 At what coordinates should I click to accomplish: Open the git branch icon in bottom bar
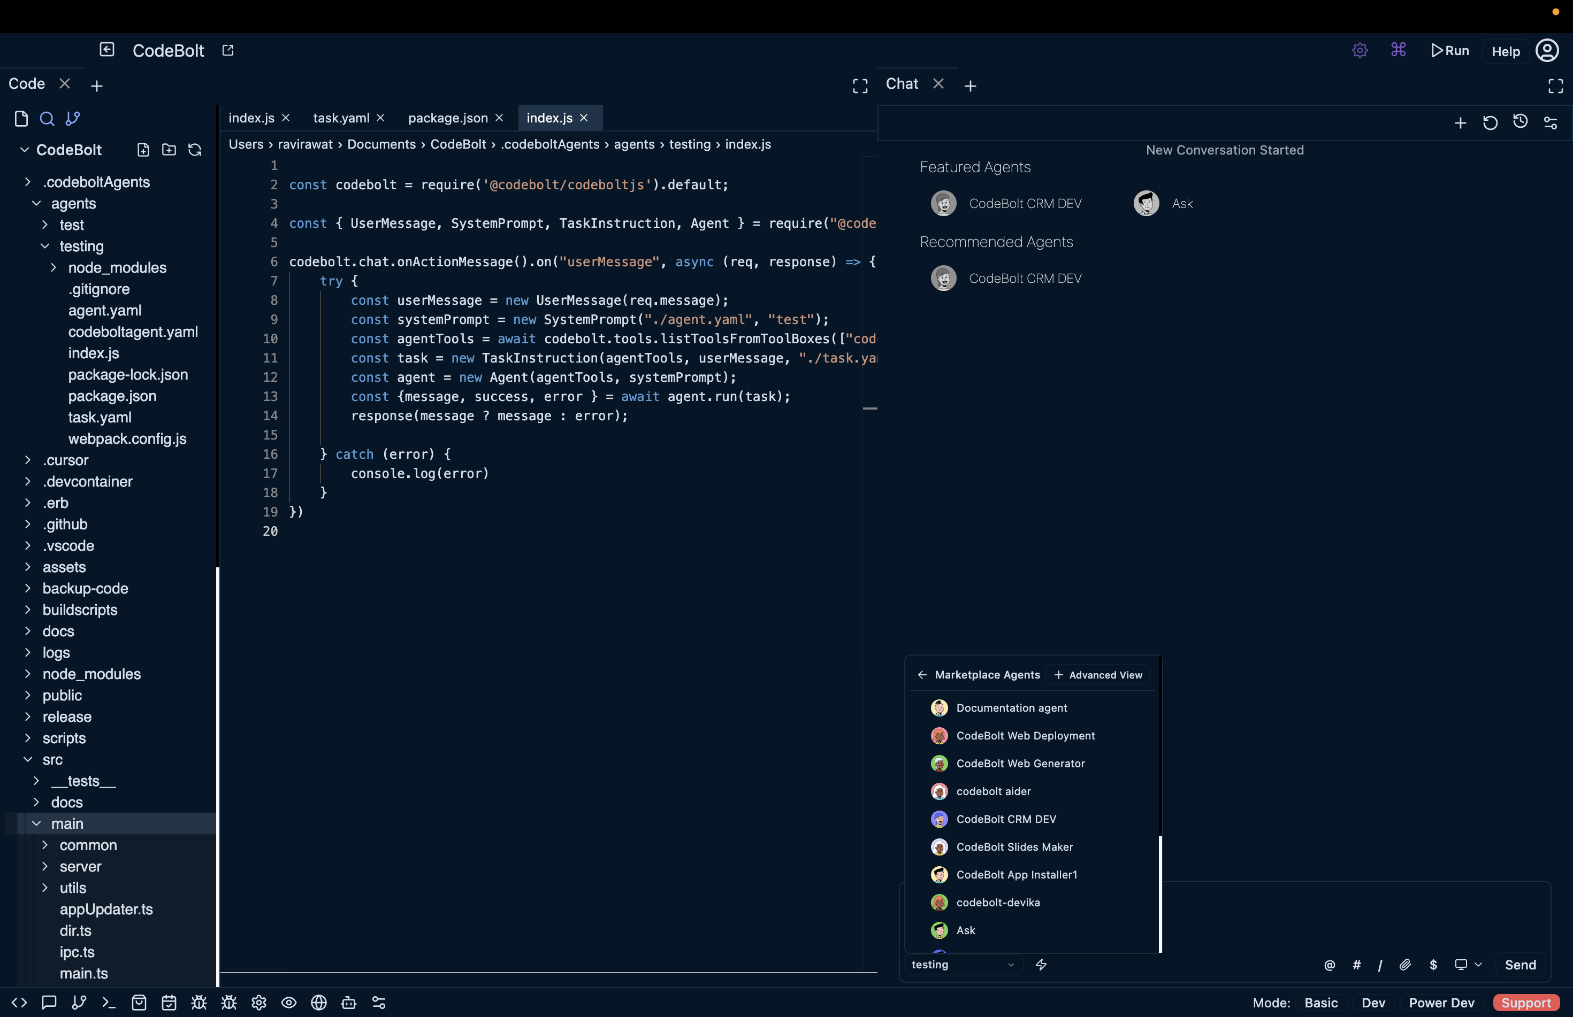pyautogui.click(x=79, y=1003)
